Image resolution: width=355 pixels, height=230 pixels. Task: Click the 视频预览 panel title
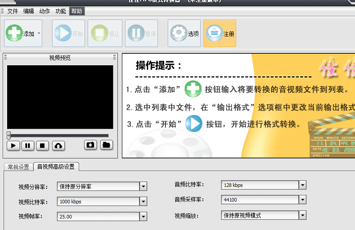60,58
